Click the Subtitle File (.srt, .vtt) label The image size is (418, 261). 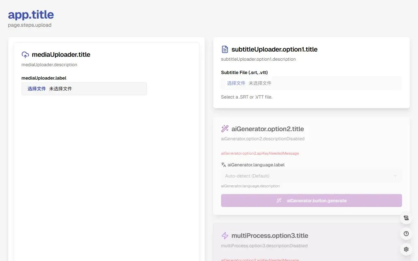(244, 72)
